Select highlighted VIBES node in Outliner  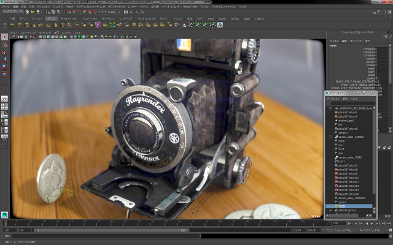349,206
